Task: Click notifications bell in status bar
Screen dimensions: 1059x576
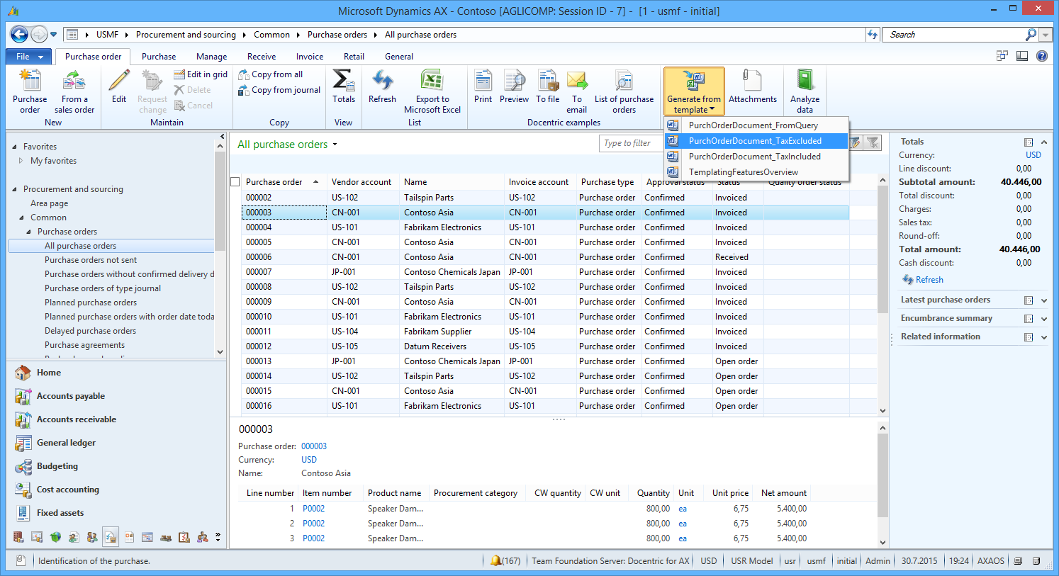Action: [x=495, y=560]
